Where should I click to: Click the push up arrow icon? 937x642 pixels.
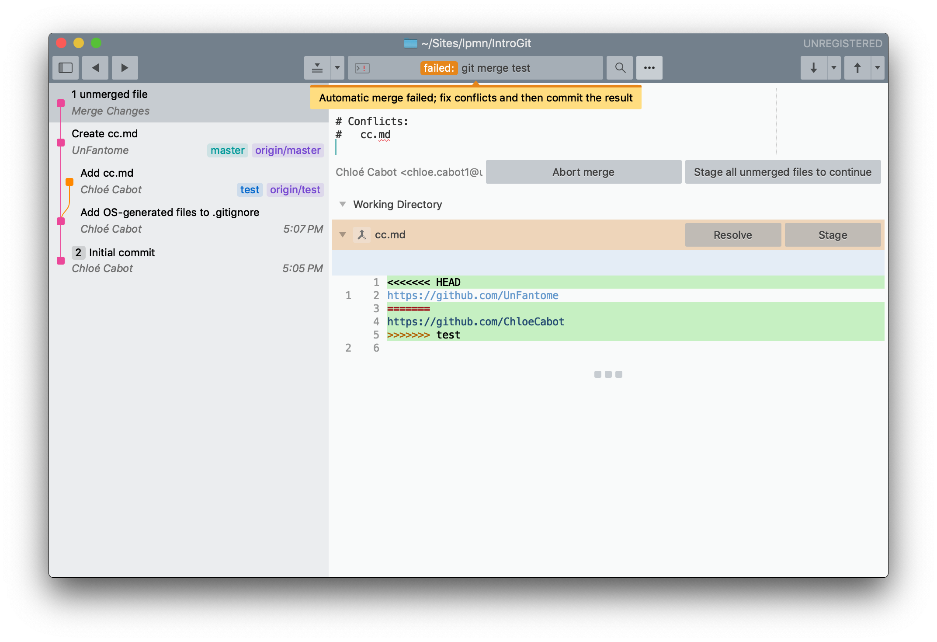coord(857,68)
